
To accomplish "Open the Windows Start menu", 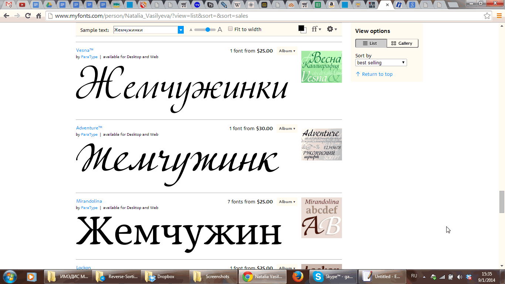I will (10, 276).
